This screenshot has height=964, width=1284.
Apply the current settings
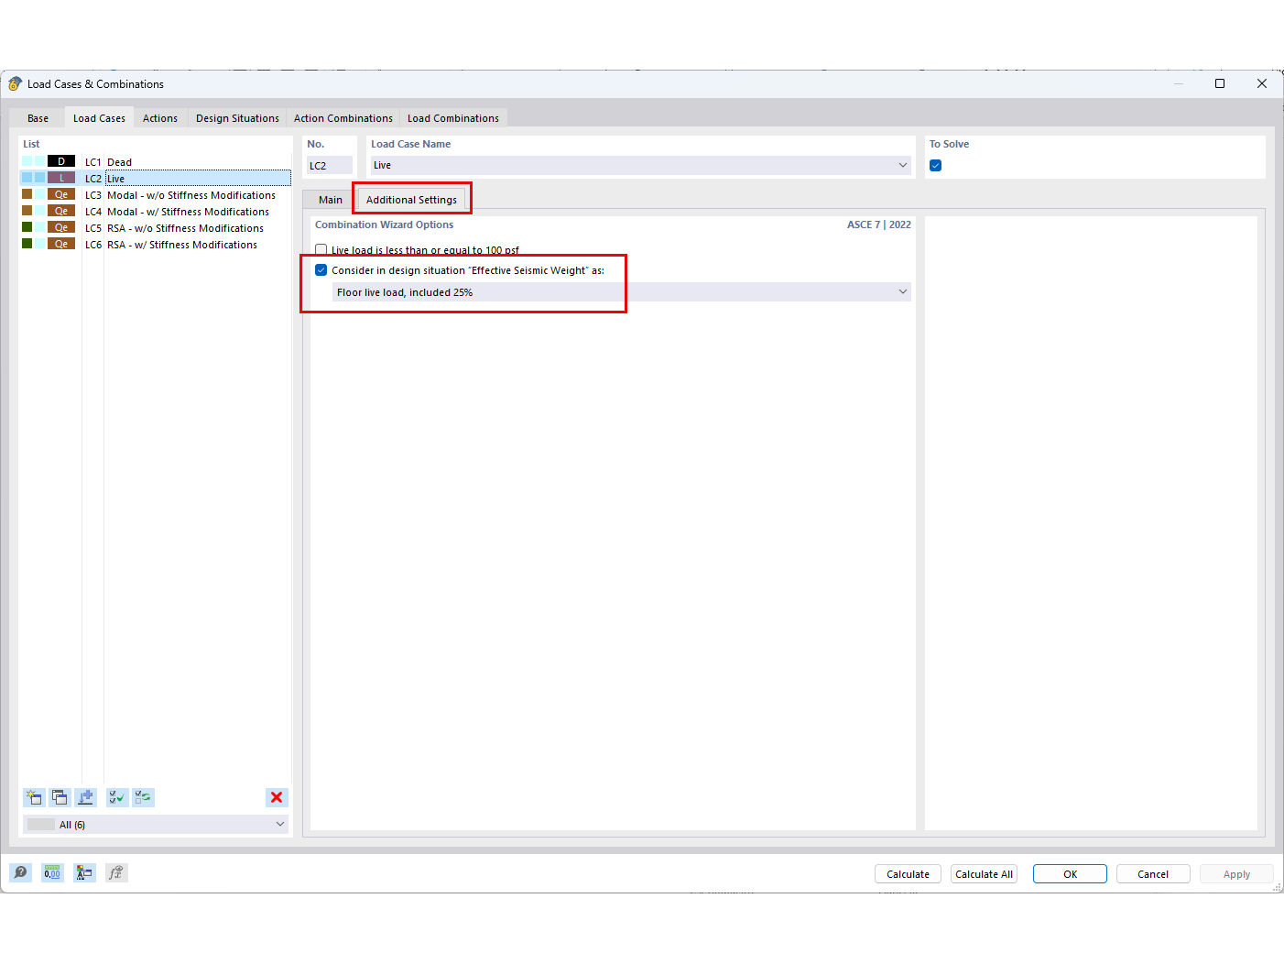(x=1236, y=873)
